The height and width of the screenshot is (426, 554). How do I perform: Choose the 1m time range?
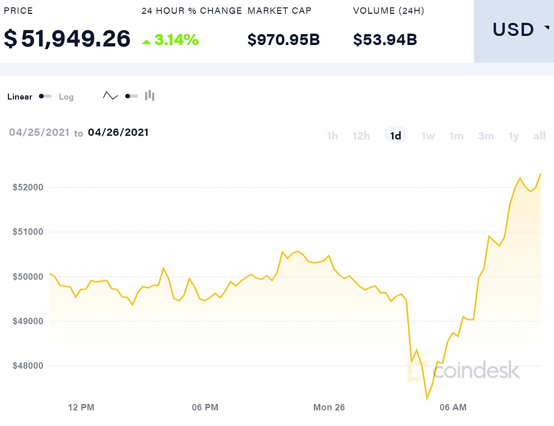coord(456,136)
